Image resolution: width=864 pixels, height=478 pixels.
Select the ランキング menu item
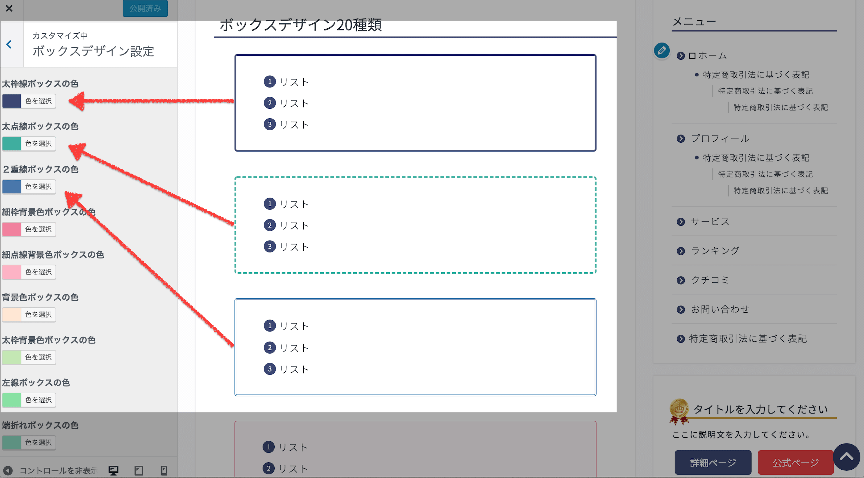click(715, 250)
